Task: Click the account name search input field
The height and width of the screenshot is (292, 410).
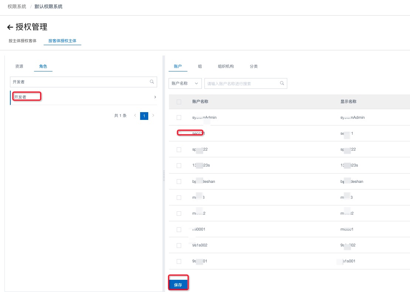Action: [242, 84]
